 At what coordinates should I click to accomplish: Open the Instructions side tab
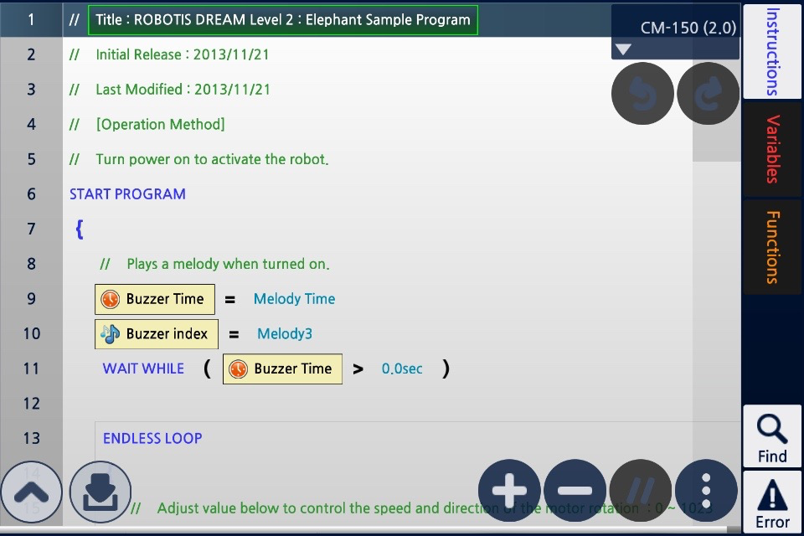(x=772, y=51)
